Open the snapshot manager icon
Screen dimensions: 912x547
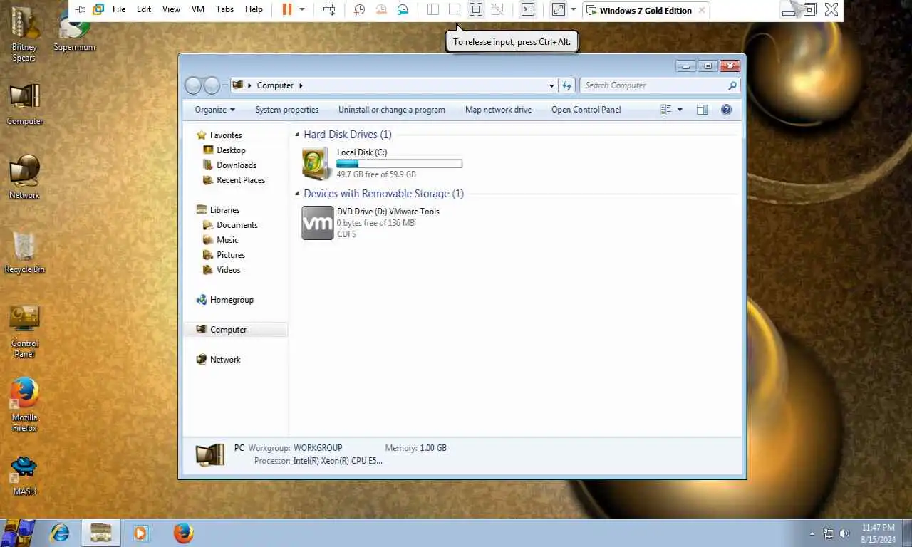(403, 9)
